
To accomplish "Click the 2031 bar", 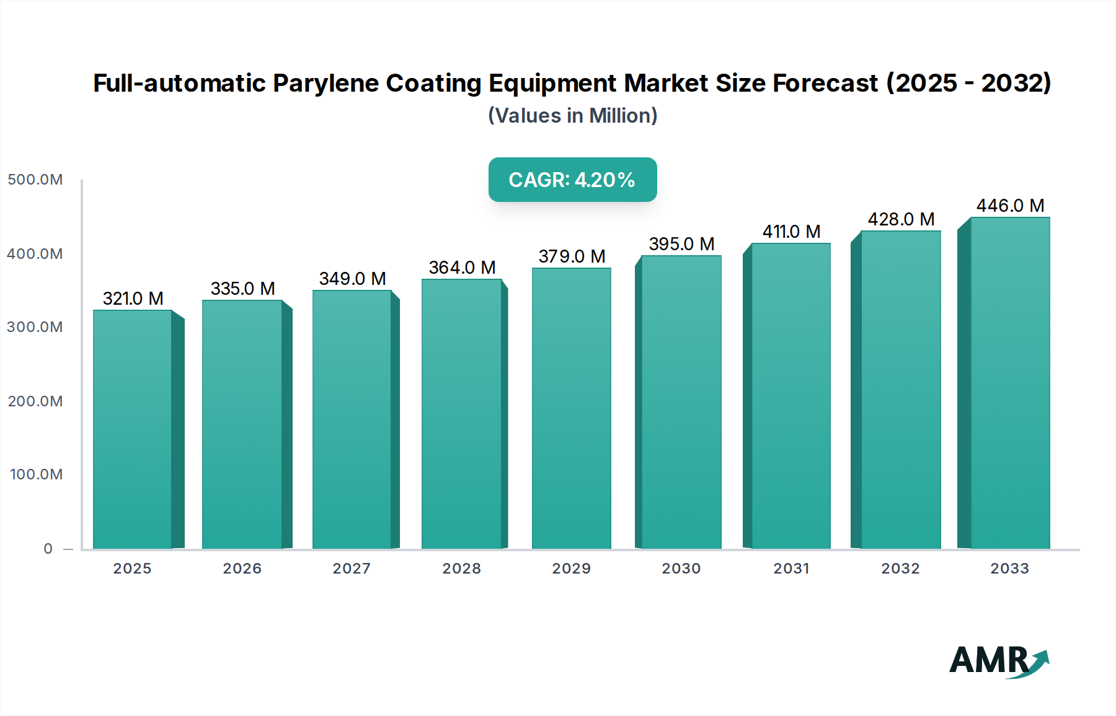I will [791, 396].
